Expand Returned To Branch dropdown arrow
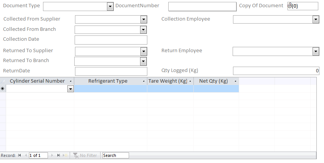 point(143,61)
